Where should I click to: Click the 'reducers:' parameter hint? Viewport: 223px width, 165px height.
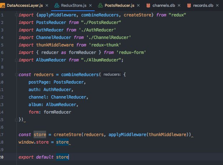(x=112, y=75)
